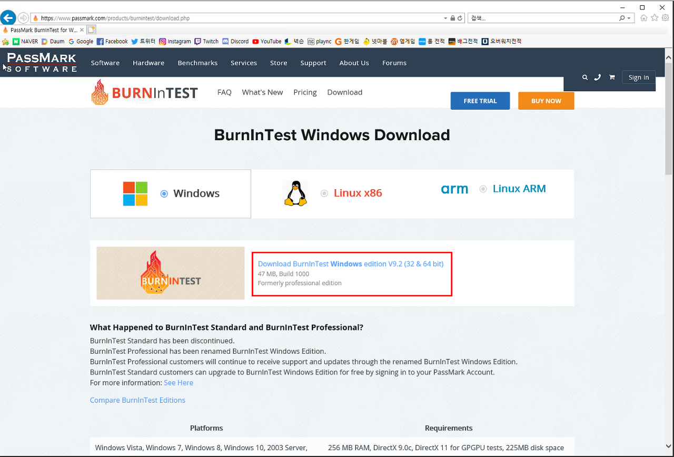Open the 오버워치전적 bookmark
The width and height of the screenshot is (674, 457).
[501, 42]
